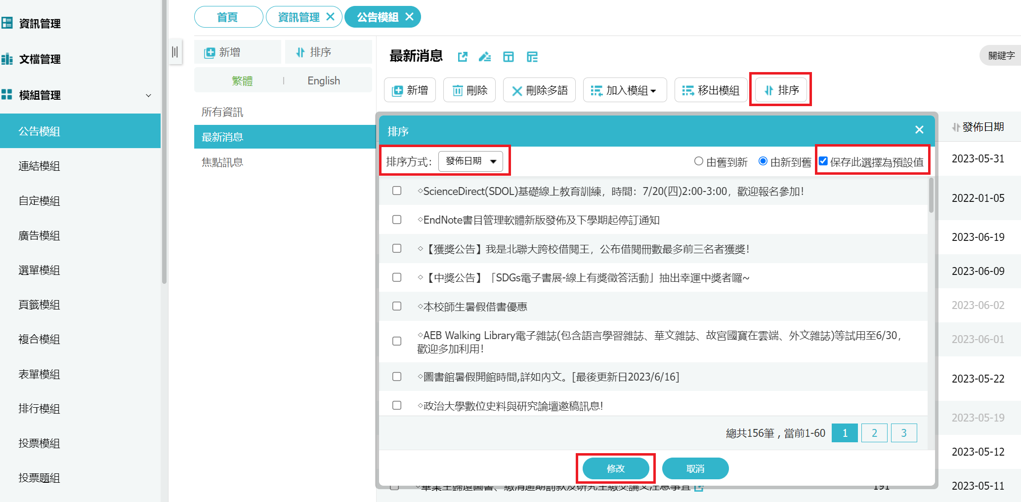
Task: Select 最新消息 category
Action: [285, 137]
